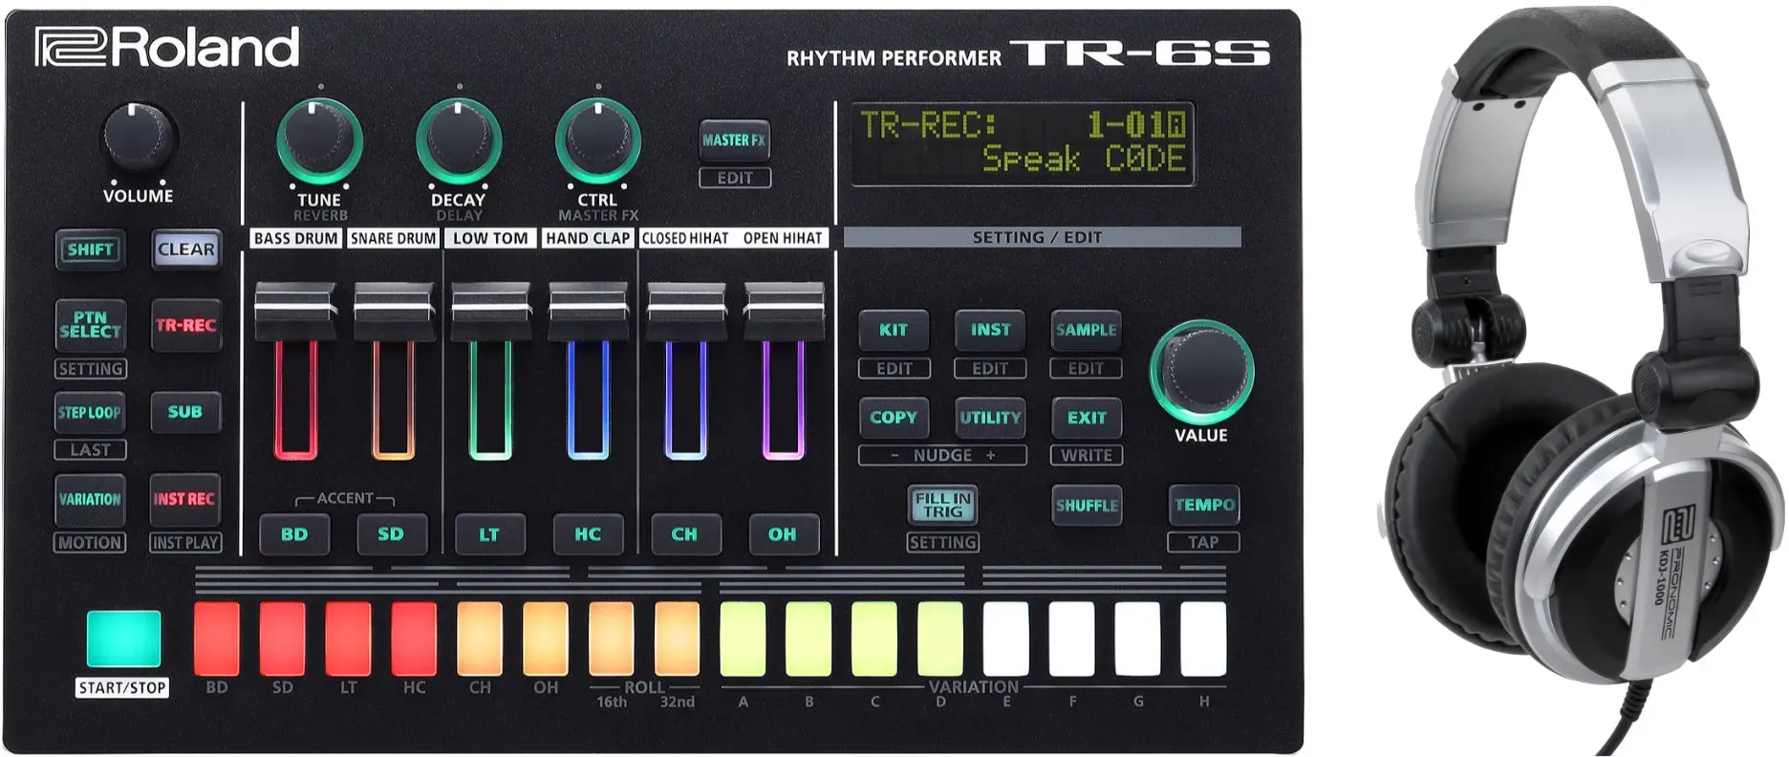Tap the orange ROLL 16th step pad
The width and height of the screenshot is (1789, 757).
612,639
